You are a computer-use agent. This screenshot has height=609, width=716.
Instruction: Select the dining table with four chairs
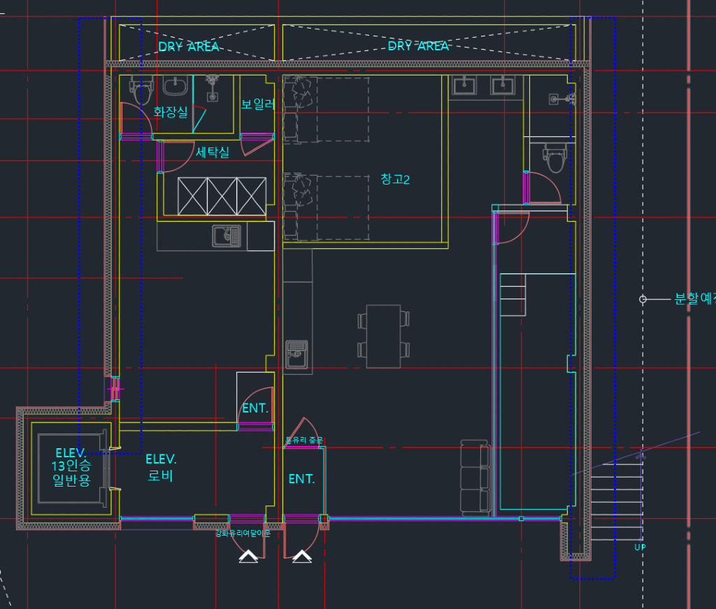[383, 336]
